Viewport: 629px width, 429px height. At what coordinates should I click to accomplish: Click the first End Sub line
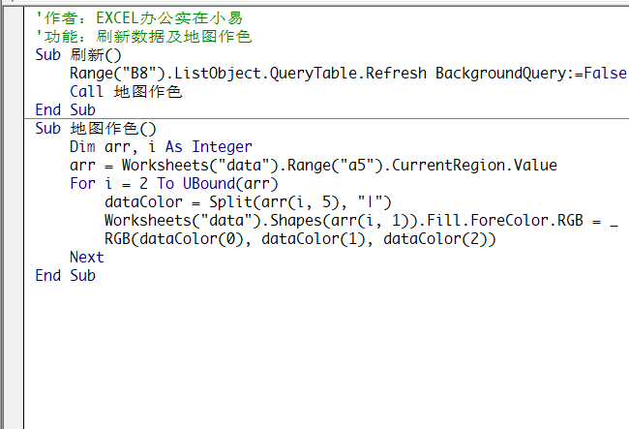tap(66, 110)
